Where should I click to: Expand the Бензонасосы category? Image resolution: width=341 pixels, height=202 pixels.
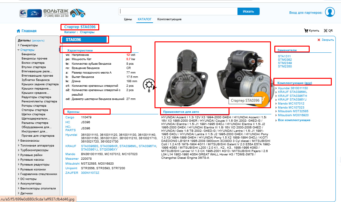19,141
